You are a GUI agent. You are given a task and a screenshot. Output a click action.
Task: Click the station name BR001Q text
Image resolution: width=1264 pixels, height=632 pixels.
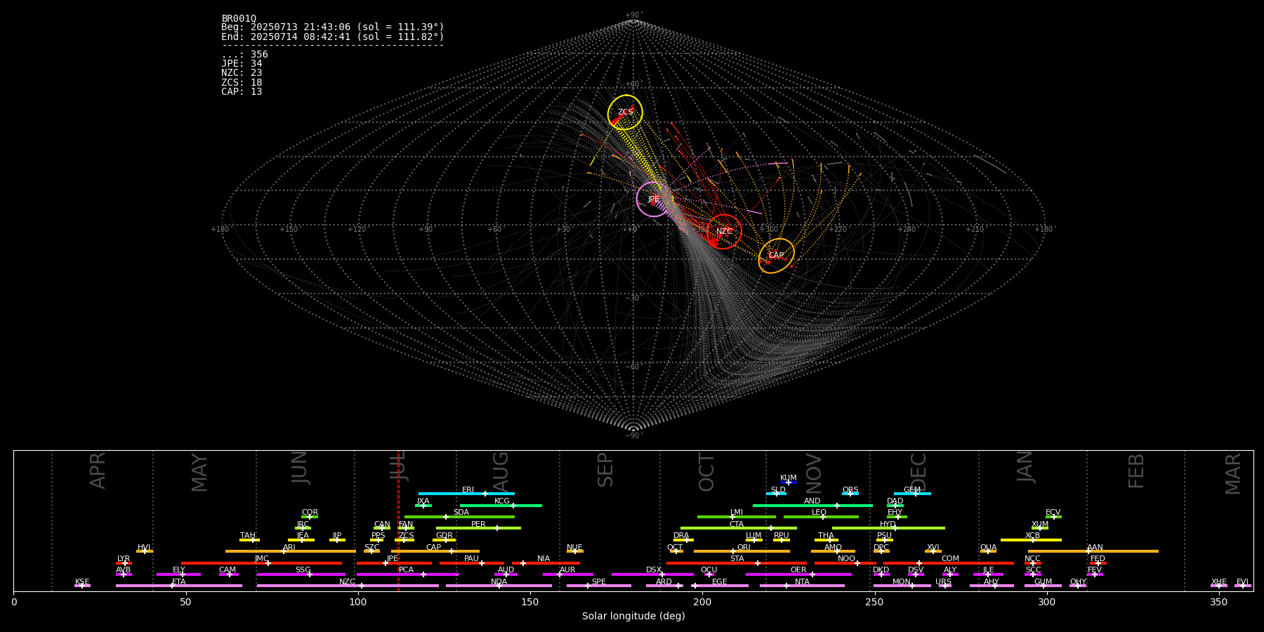(x=239, y=18)
